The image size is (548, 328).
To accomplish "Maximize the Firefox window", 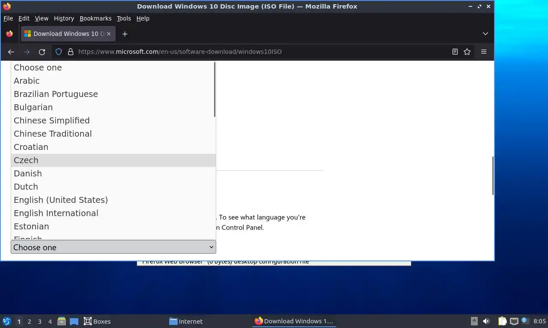I will click(479, 6).
